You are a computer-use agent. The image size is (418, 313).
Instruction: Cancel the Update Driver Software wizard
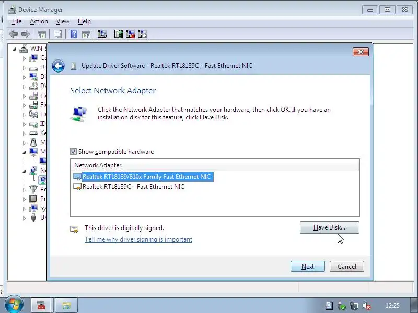(x=347, y=267)
